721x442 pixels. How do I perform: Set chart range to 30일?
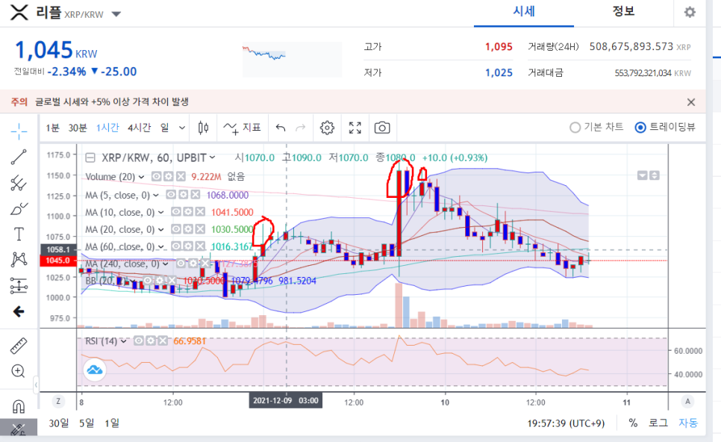click(x=59, y=423)
